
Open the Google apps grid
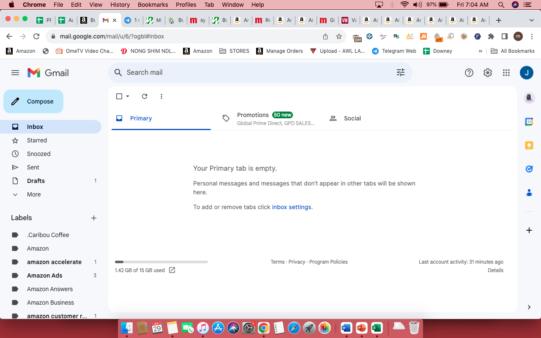[x=506, y=73]
